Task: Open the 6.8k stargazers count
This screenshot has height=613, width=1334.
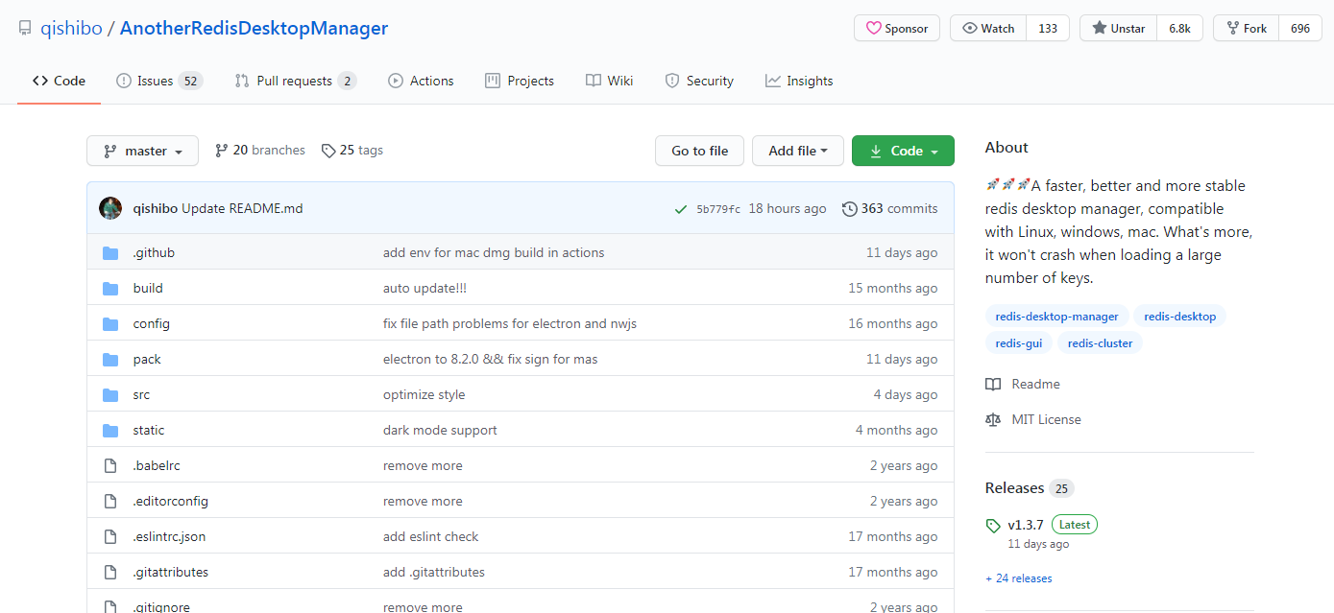Action: click(1179, 29)
